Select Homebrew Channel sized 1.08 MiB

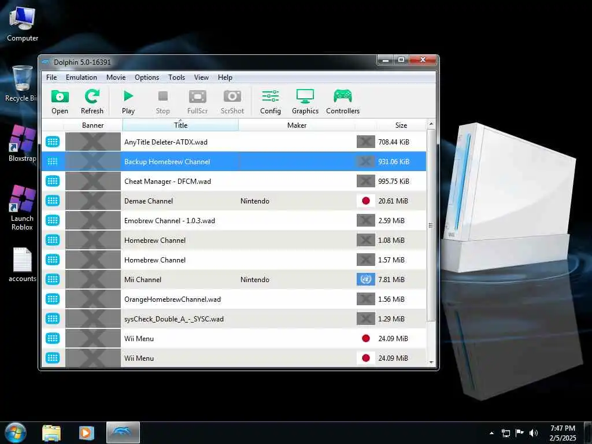(x=234, y=240)
